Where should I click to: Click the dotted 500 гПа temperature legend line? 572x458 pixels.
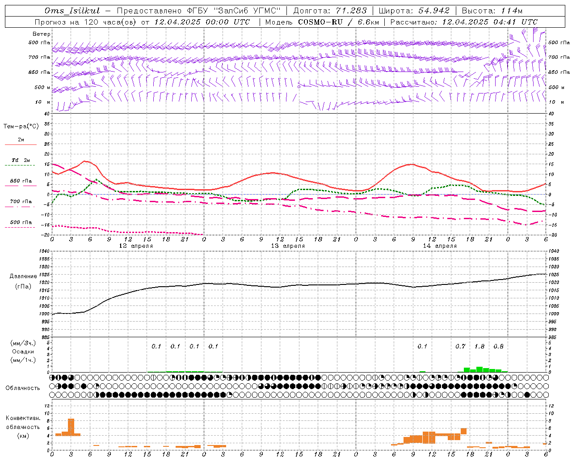[20, 228]
